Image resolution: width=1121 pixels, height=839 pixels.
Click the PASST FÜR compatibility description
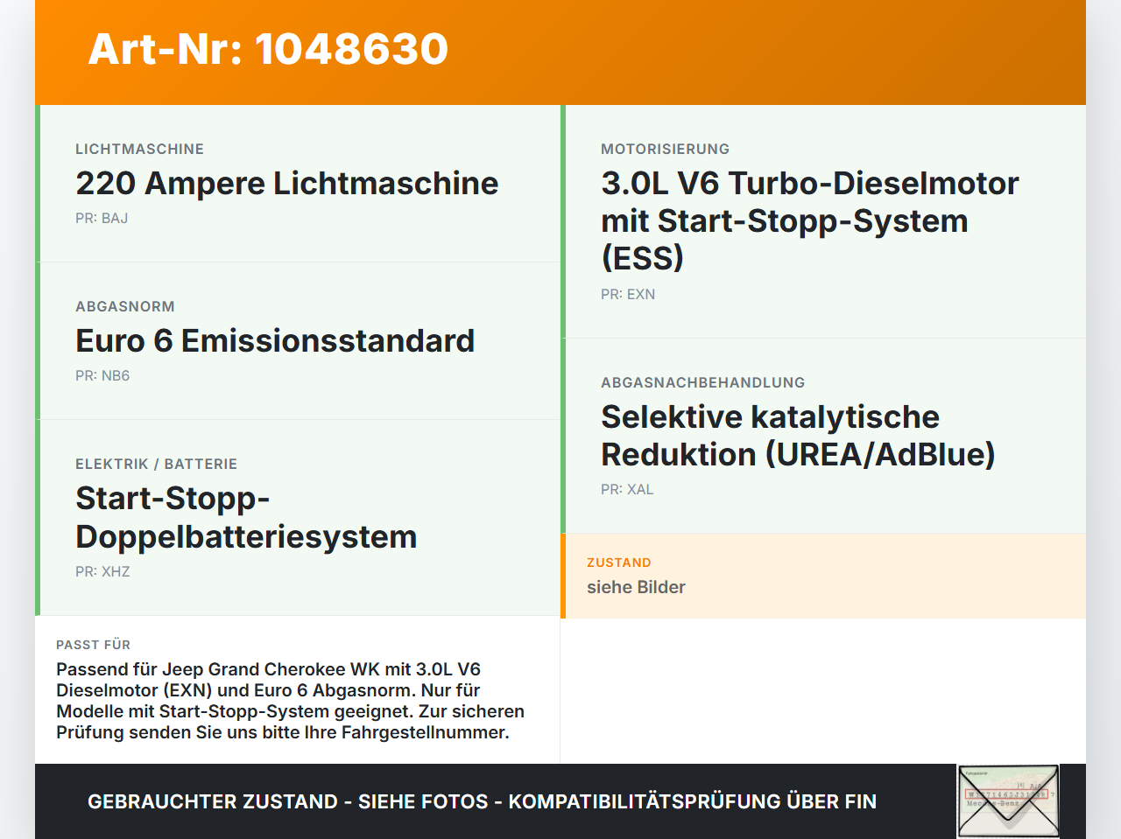[x=291, y=701]
